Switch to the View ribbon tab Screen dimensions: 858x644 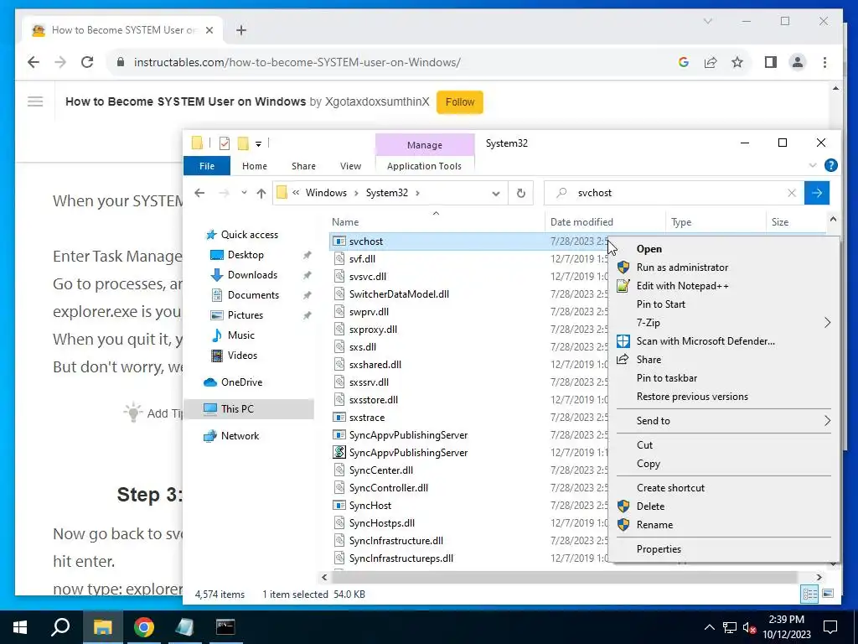click(x=350, y=166)
